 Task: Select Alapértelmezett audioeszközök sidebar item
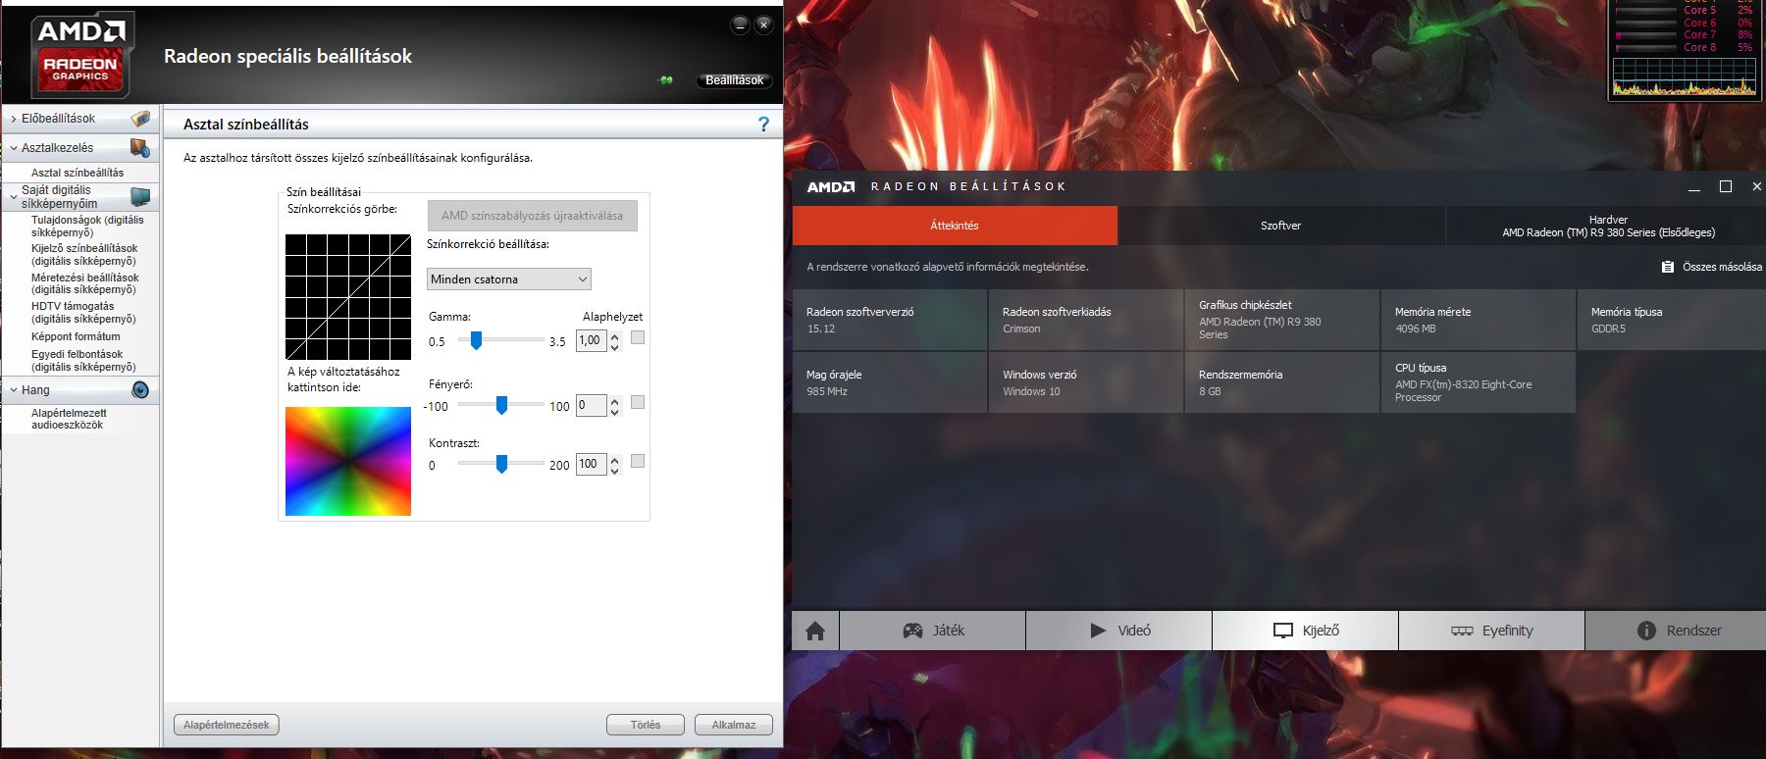(69, 419)
